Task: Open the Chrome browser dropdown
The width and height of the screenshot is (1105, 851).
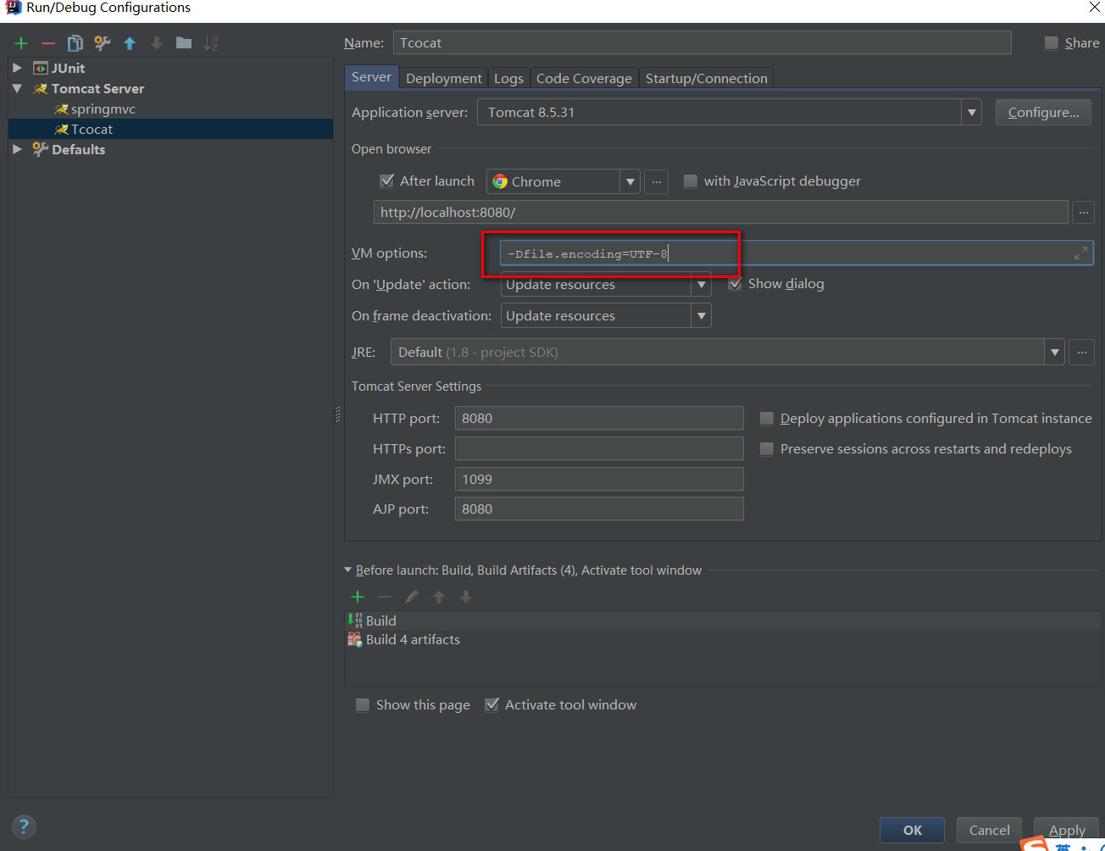Action: click(630, 181)
